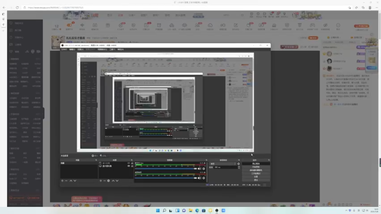Click the red PC broadcast button on Douyu
Image resolution: width=381 pixels, height=214 pixels.
361,26
